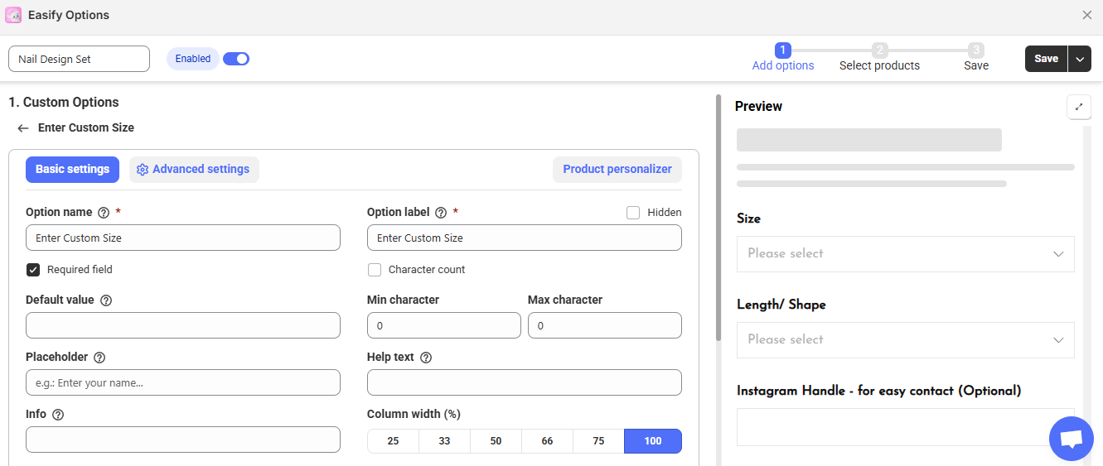
Task: Open the Save button dropdown arrow
Action: (x=1079, y=59)
